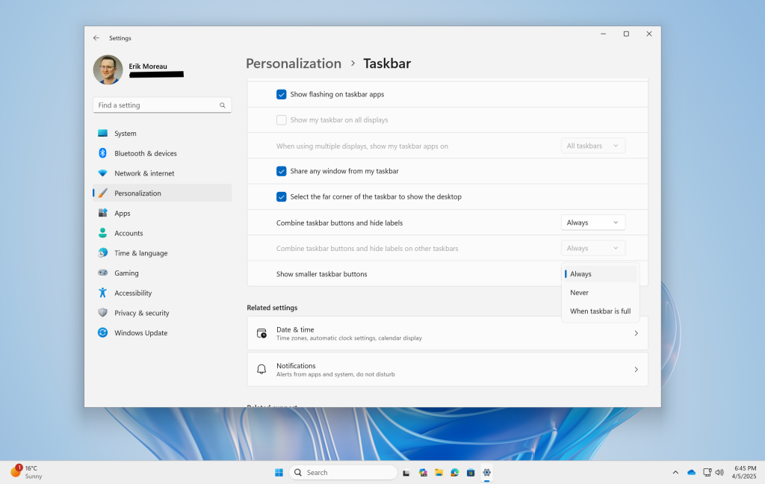This screenshot has width=765, height=484.
Task: Open Bluetooth & devices settings
Action: [145, 153]
